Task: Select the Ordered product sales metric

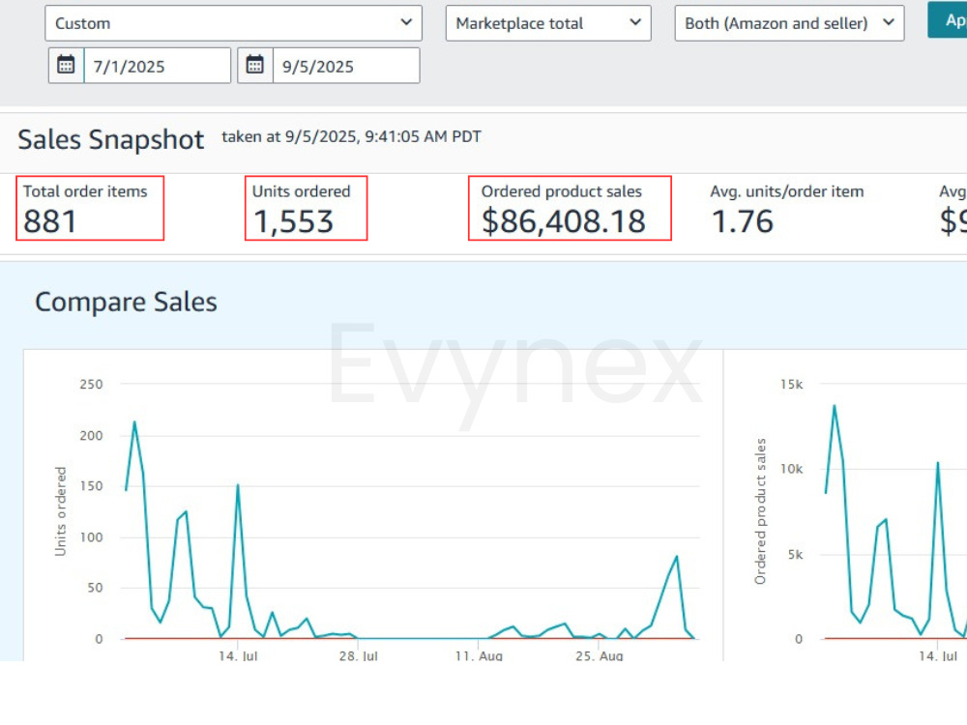Action: pyautogui.click(x=570, y=209)
